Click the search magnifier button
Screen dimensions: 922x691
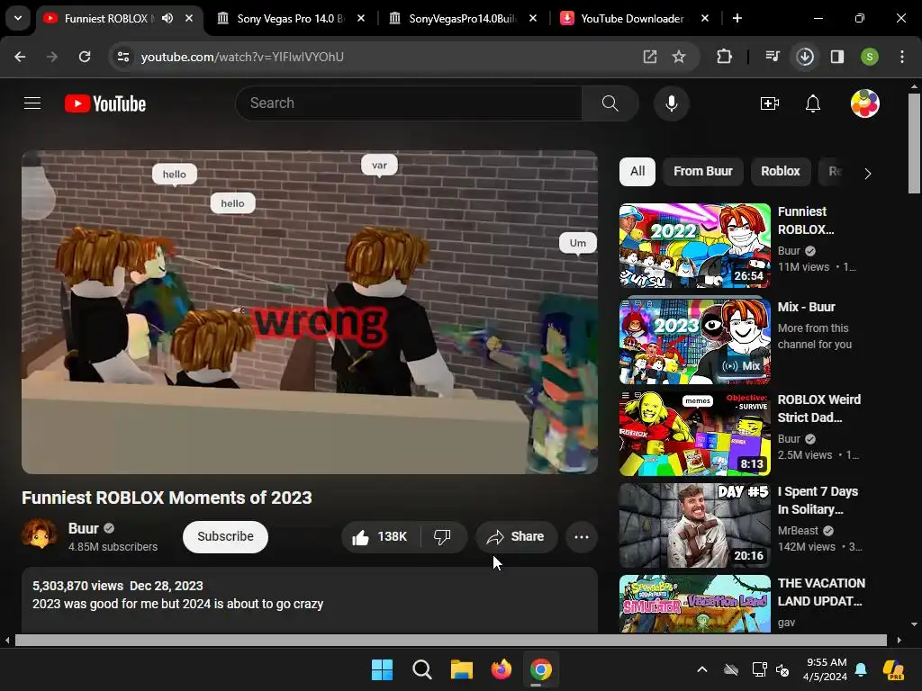(x=610, y=103)
